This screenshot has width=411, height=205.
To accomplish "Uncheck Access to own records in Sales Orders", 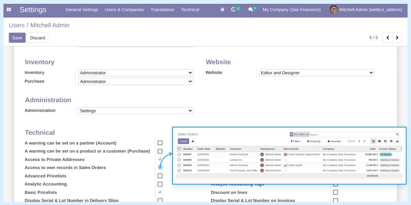I will (x=160, y=167).
